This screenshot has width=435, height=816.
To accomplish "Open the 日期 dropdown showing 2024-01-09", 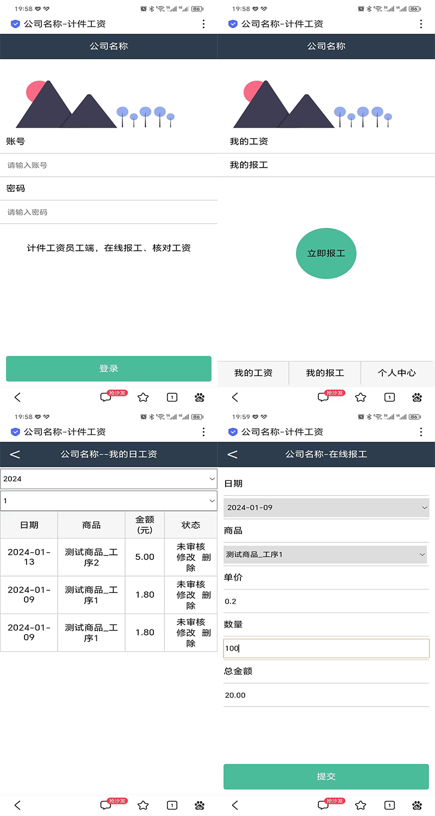I will [x=326, y=507].
